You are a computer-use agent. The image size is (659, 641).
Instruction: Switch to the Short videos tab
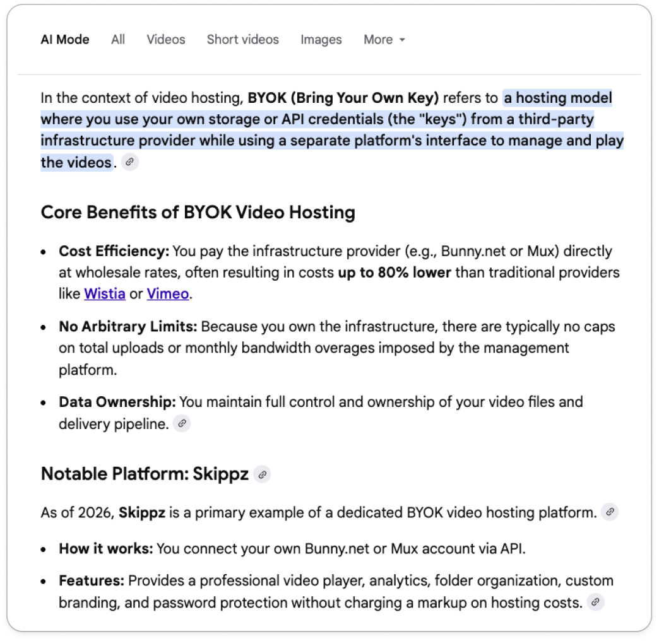click(x=242, y=39)
